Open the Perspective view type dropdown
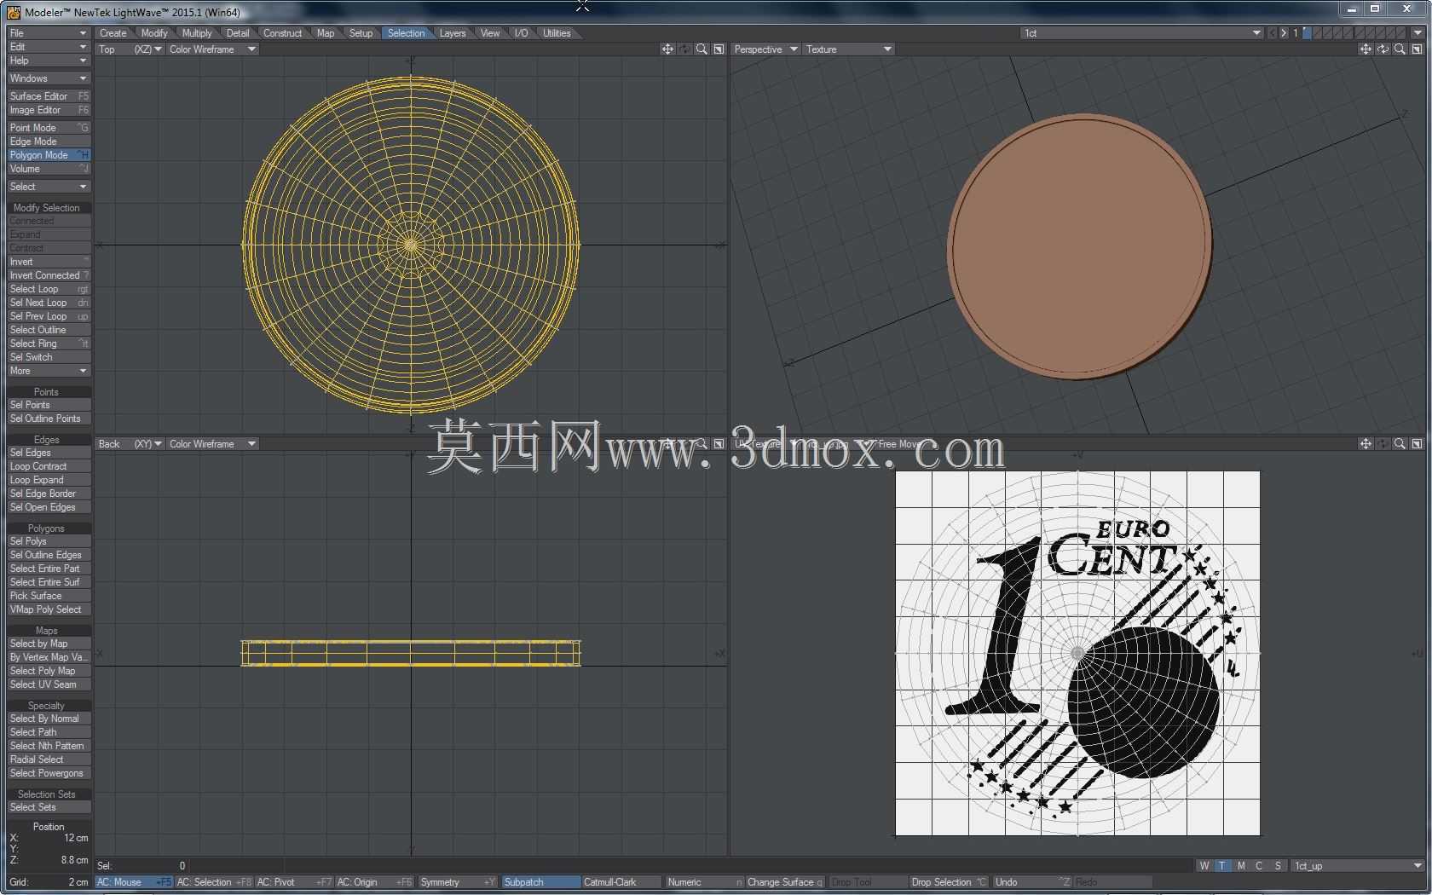Image resolution: width=1432 pixels, height=895 pixels. pos(765,49)
